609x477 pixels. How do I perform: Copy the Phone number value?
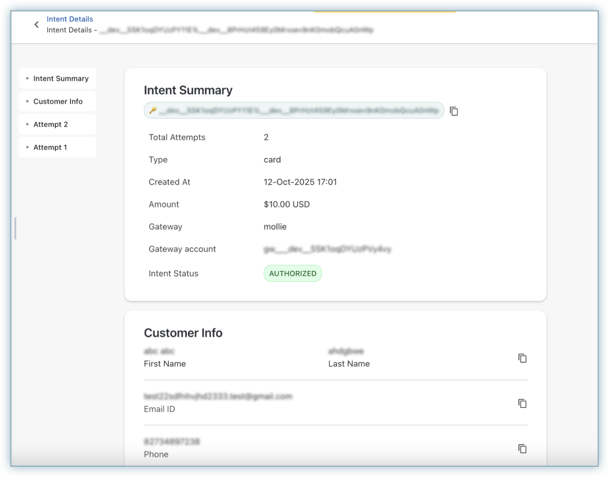522,449
